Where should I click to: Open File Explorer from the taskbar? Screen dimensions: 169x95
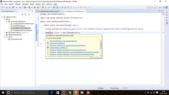(82, 93)
